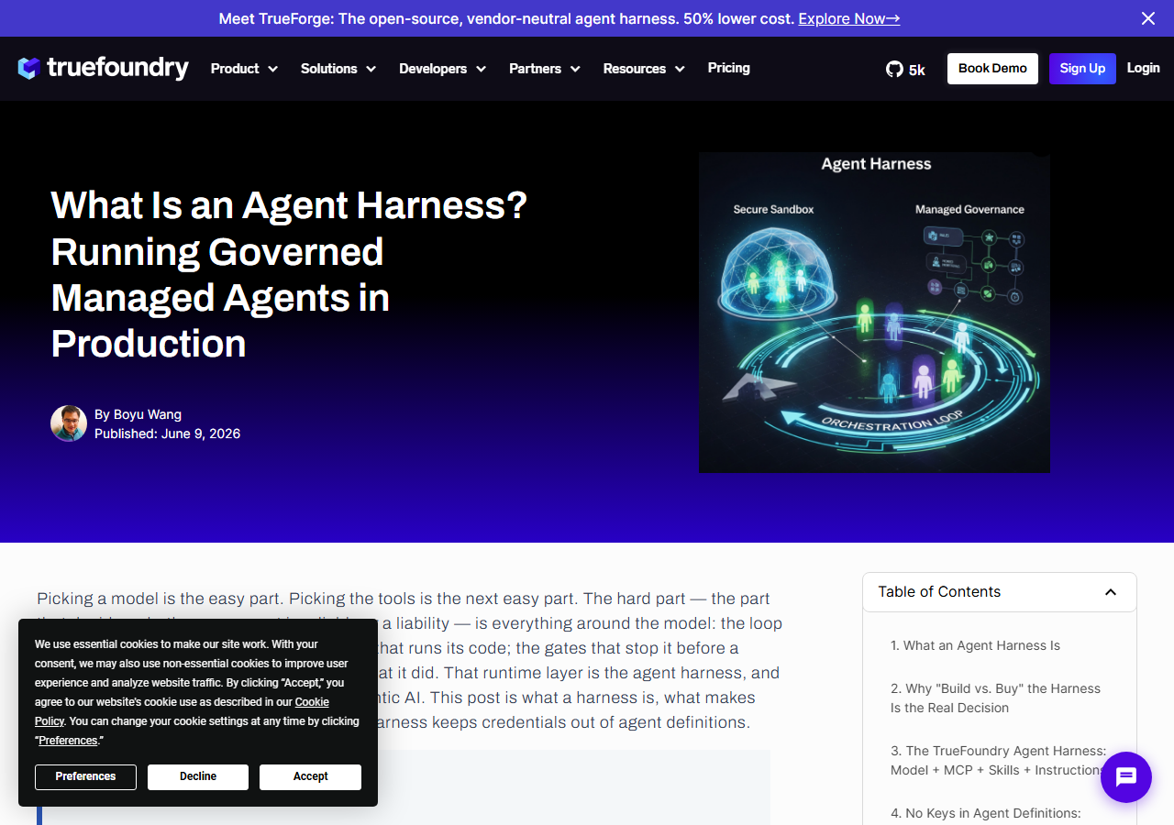1174x825 pixels.
Task: Click the Book Demo button
Action: click(992, 69)
